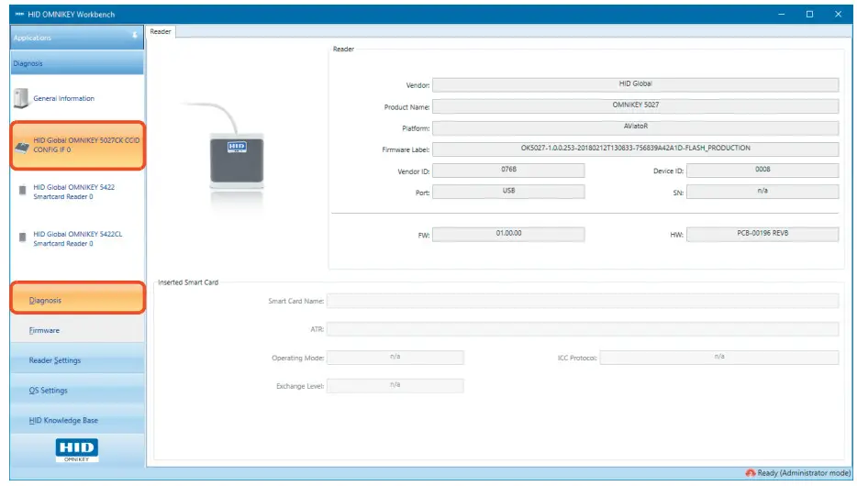The width and height of the screenshot is (857, 486).
Task: Select HID Global OMNIKEY 5027CK CCID CONFIG IF 0
Action: pos(78,145)
